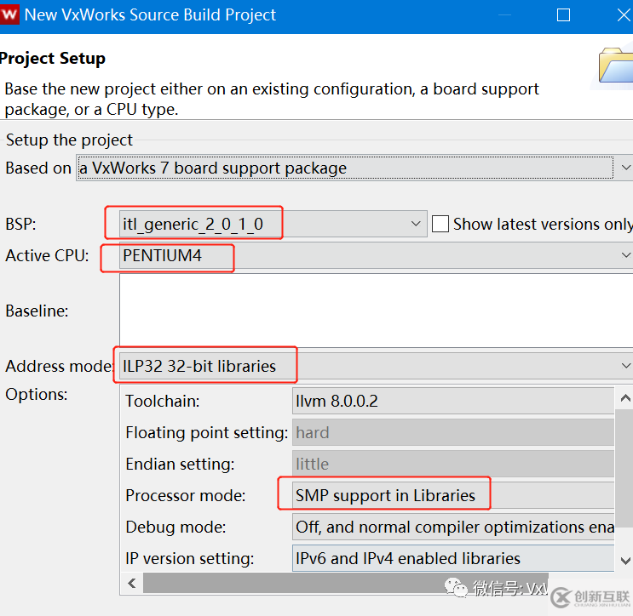This screenshot has height=616, width=633.
Task: Click the Debug mode option value
Action: click(x=452, y=527)
